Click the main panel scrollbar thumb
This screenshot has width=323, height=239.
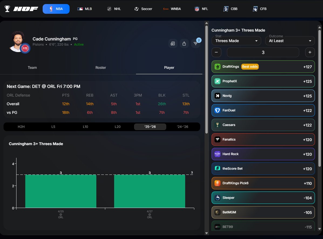(x=207, y=79)
